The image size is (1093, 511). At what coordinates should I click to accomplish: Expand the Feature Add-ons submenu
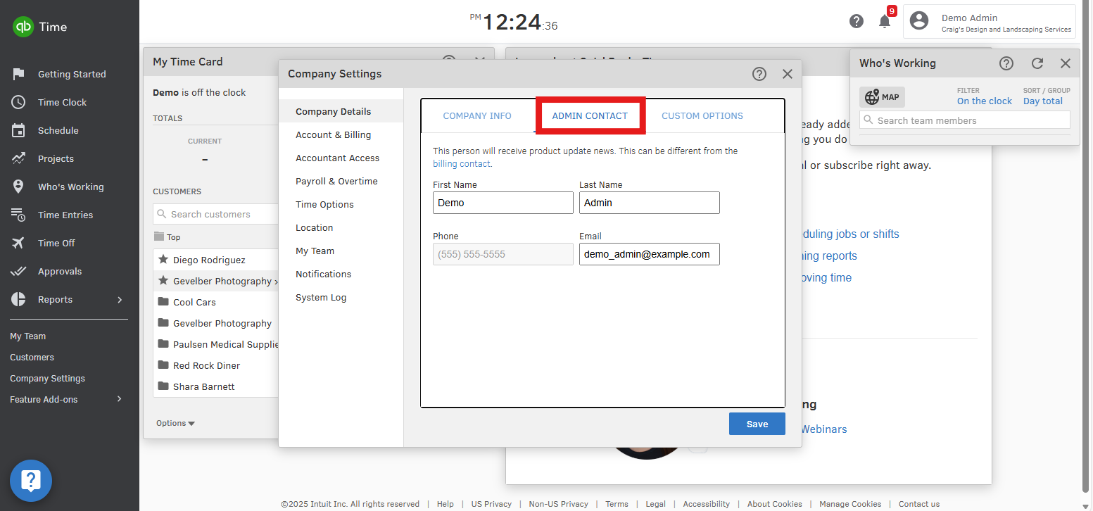119,399
